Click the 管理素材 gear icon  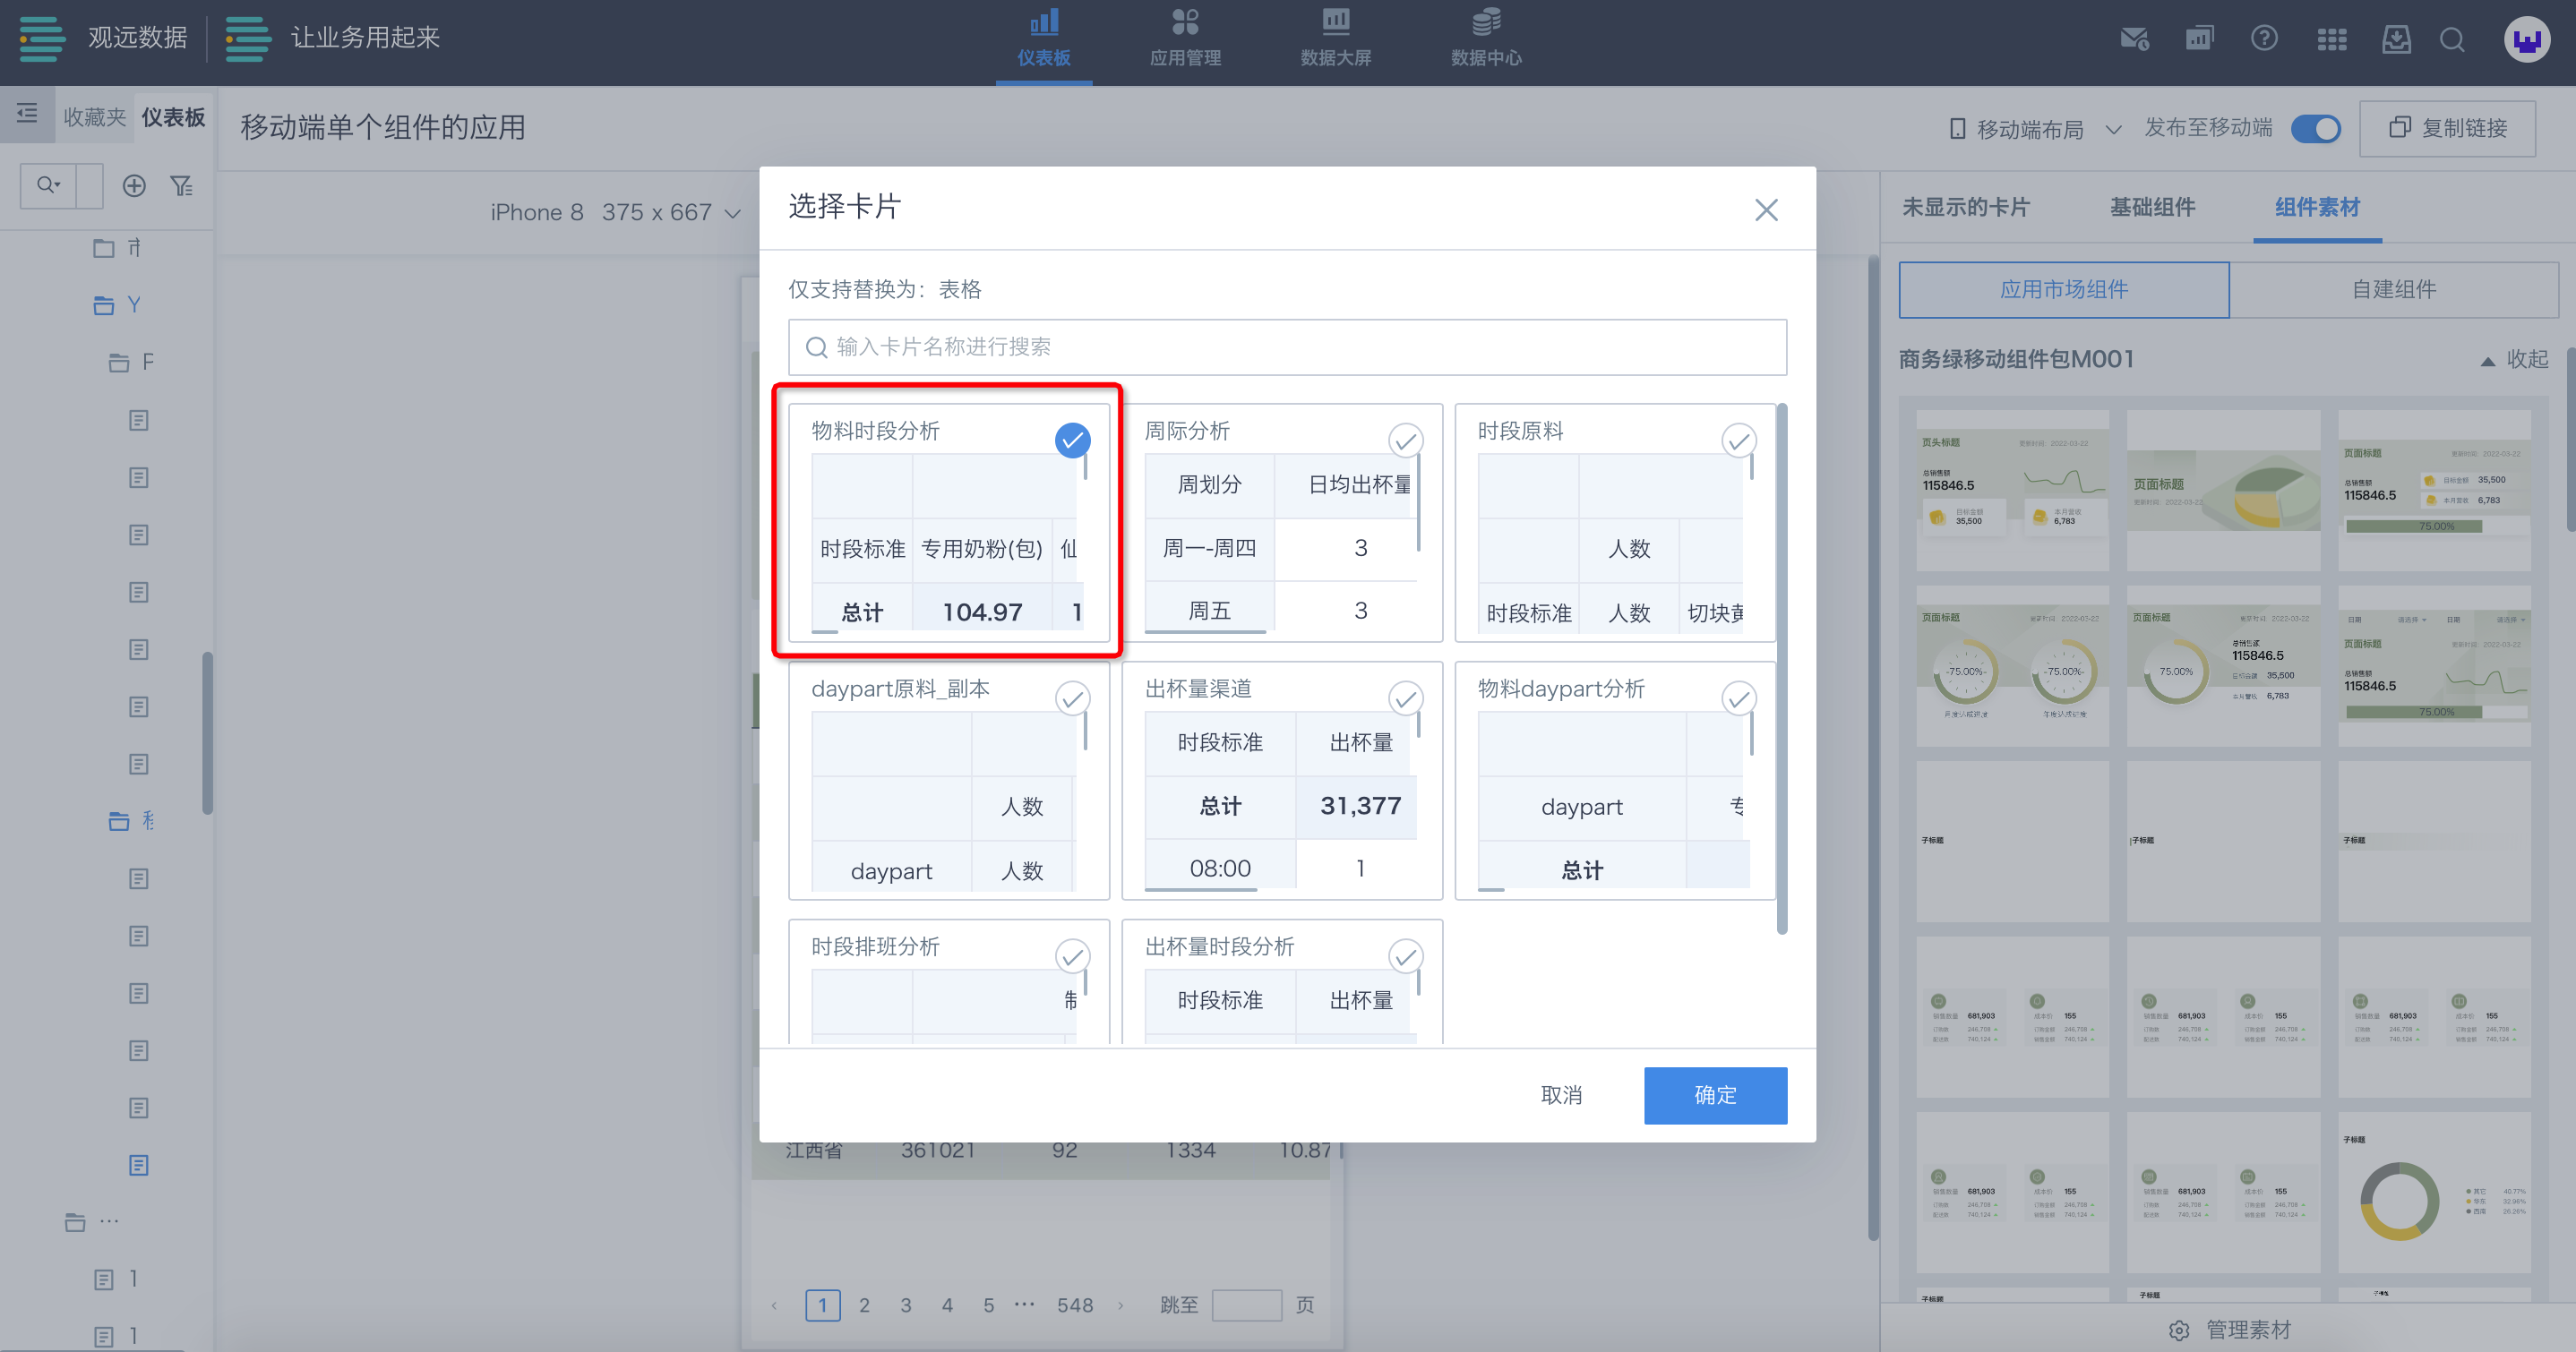(2180, 1330)
